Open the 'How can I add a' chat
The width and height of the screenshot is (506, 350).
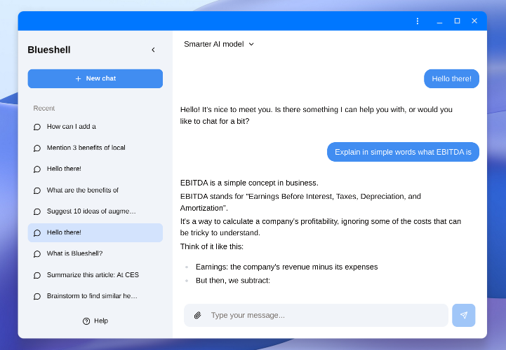(95, 127)
